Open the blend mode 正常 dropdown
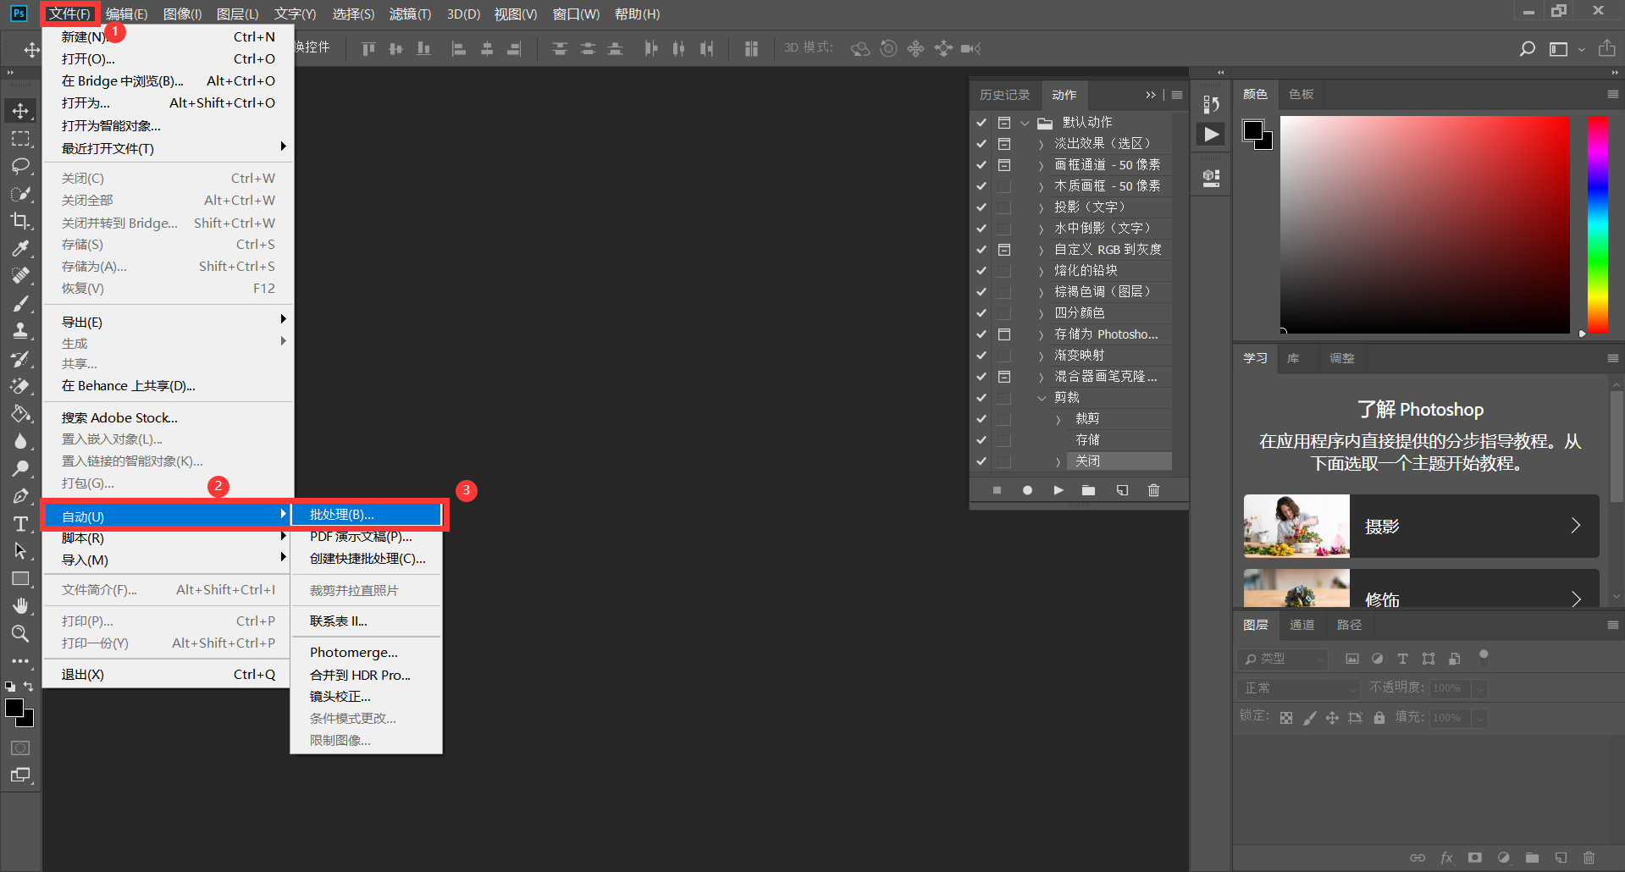 coord(1298,688)
